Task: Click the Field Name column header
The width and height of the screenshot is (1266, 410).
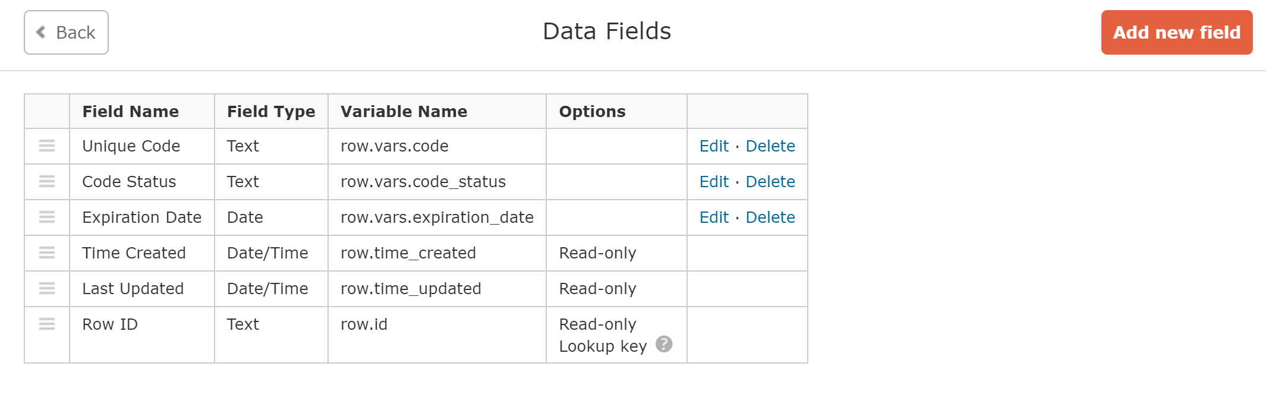Action: [131, 112]
